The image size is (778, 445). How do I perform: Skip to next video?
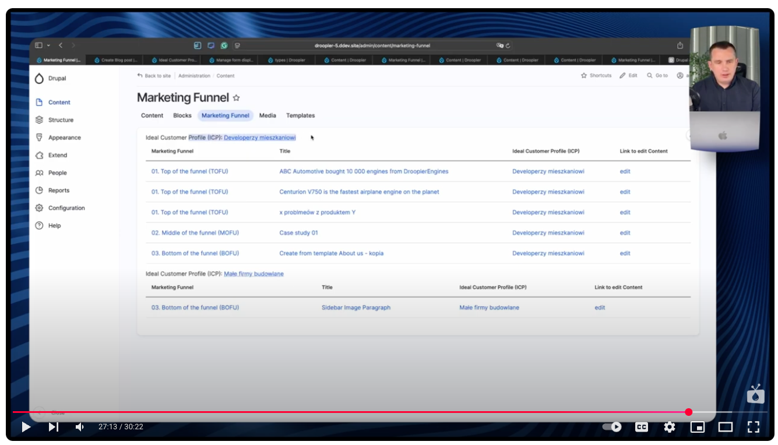53,427
